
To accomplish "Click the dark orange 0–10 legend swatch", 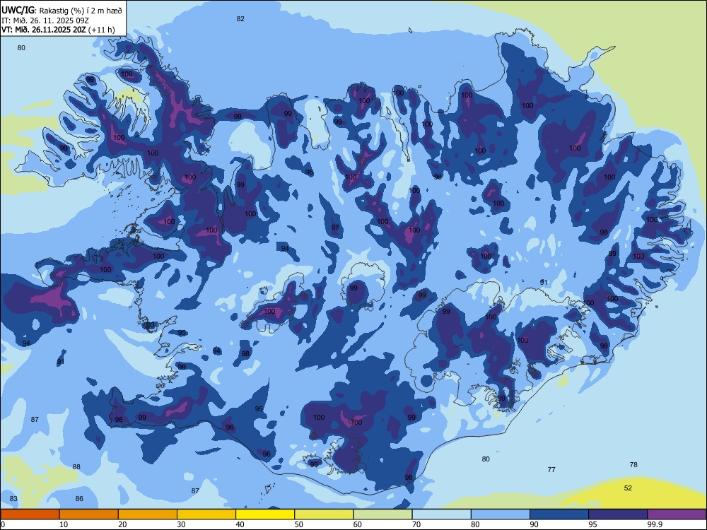I will (x=30, y=514).
